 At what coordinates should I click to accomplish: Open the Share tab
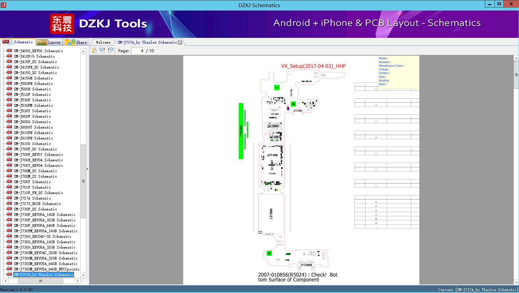(x=76, y=42)
